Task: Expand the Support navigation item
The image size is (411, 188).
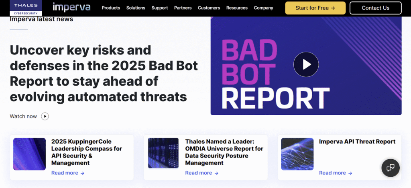Action: [160, 8]
